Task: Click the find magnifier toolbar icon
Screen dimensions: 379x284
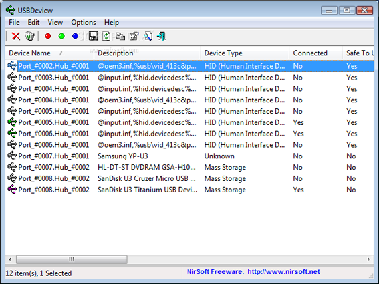Action: click(148, 36)
